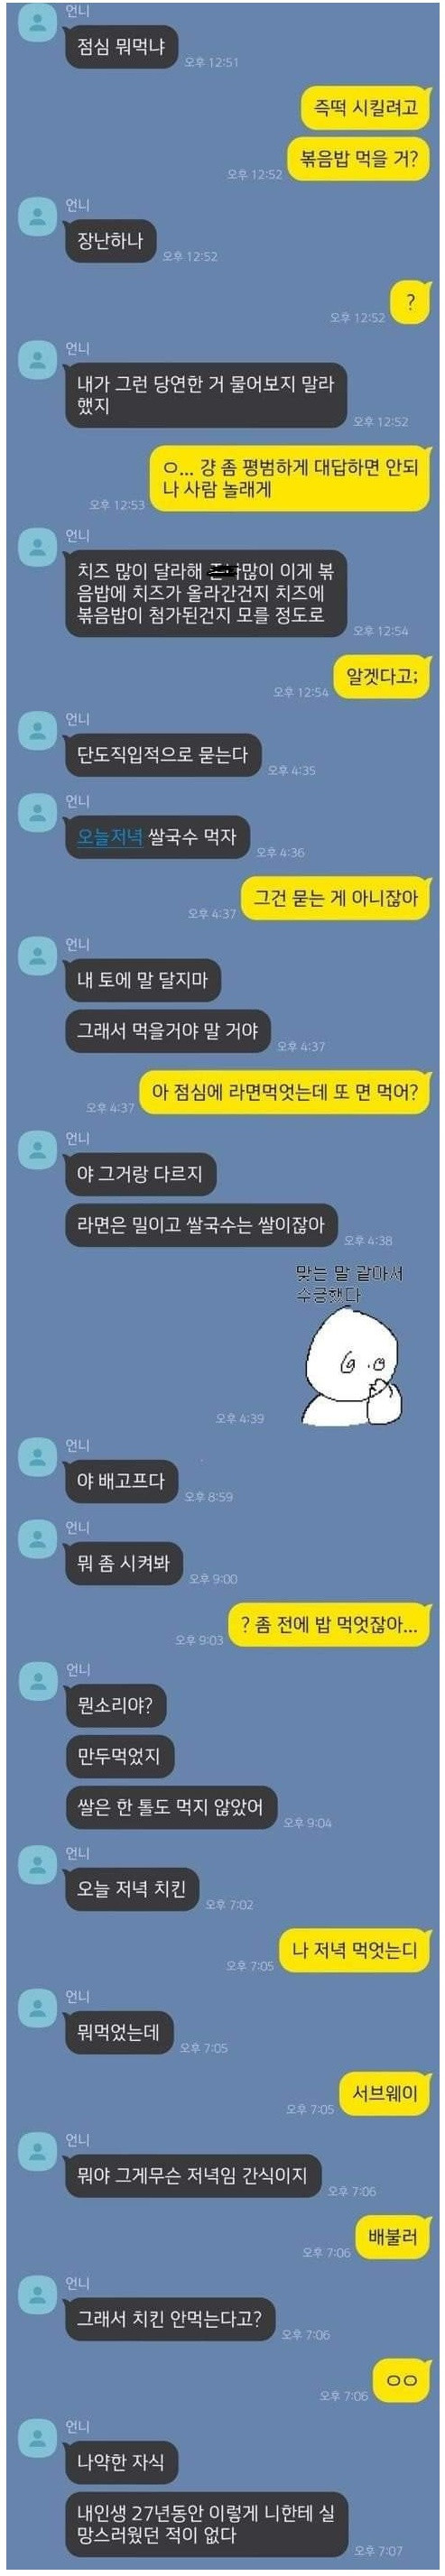The height and width of the screenshot is (2576, 445).
Task: Tap the avatar next to '뭔소리야?'
Action: click(x=38, y=1681)
